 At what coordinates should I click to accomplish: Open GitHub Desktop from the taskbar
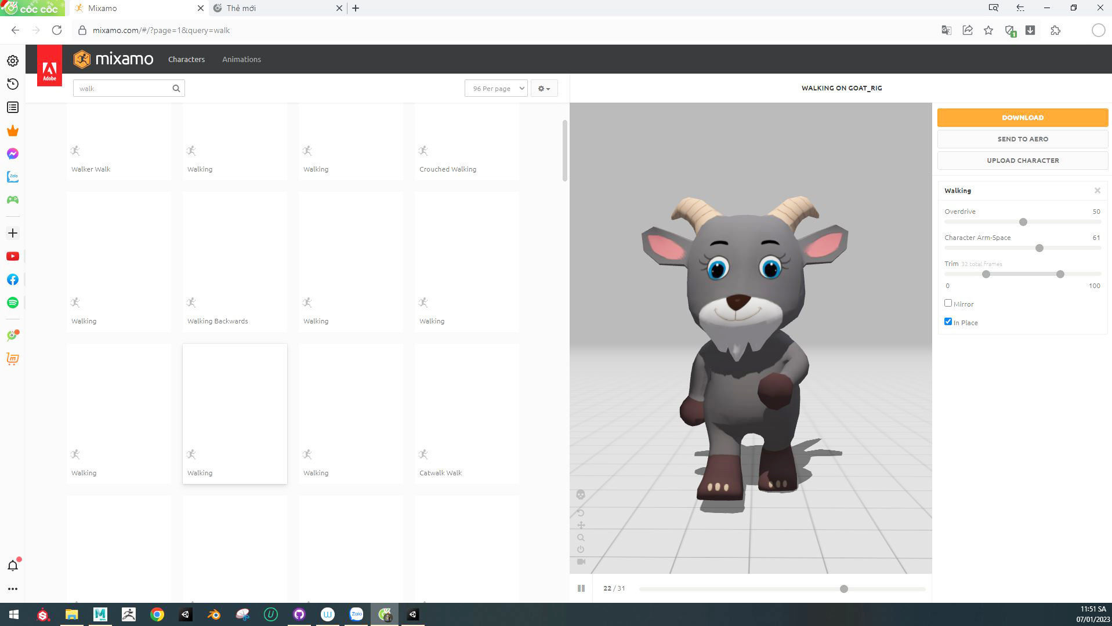(299, 614)
